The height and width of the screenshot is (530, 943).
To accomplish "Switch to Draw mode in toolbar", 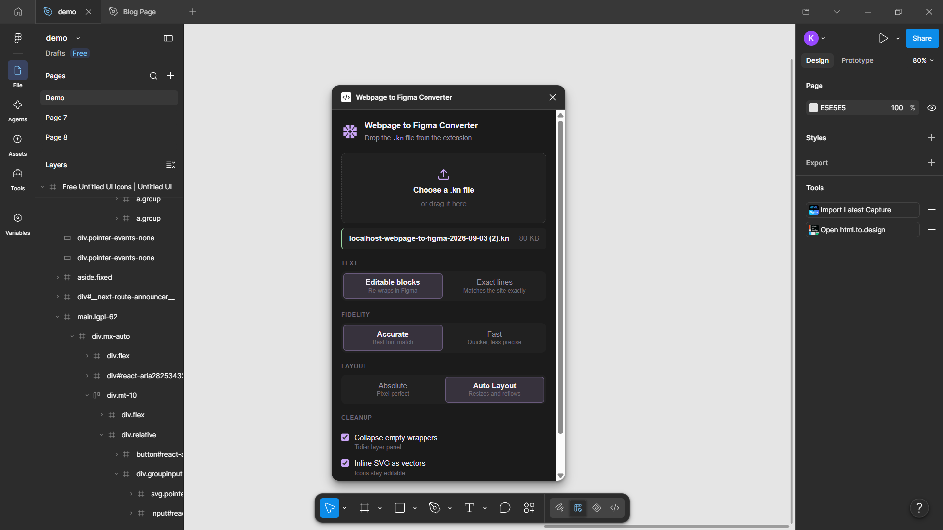I will point(560,508).
